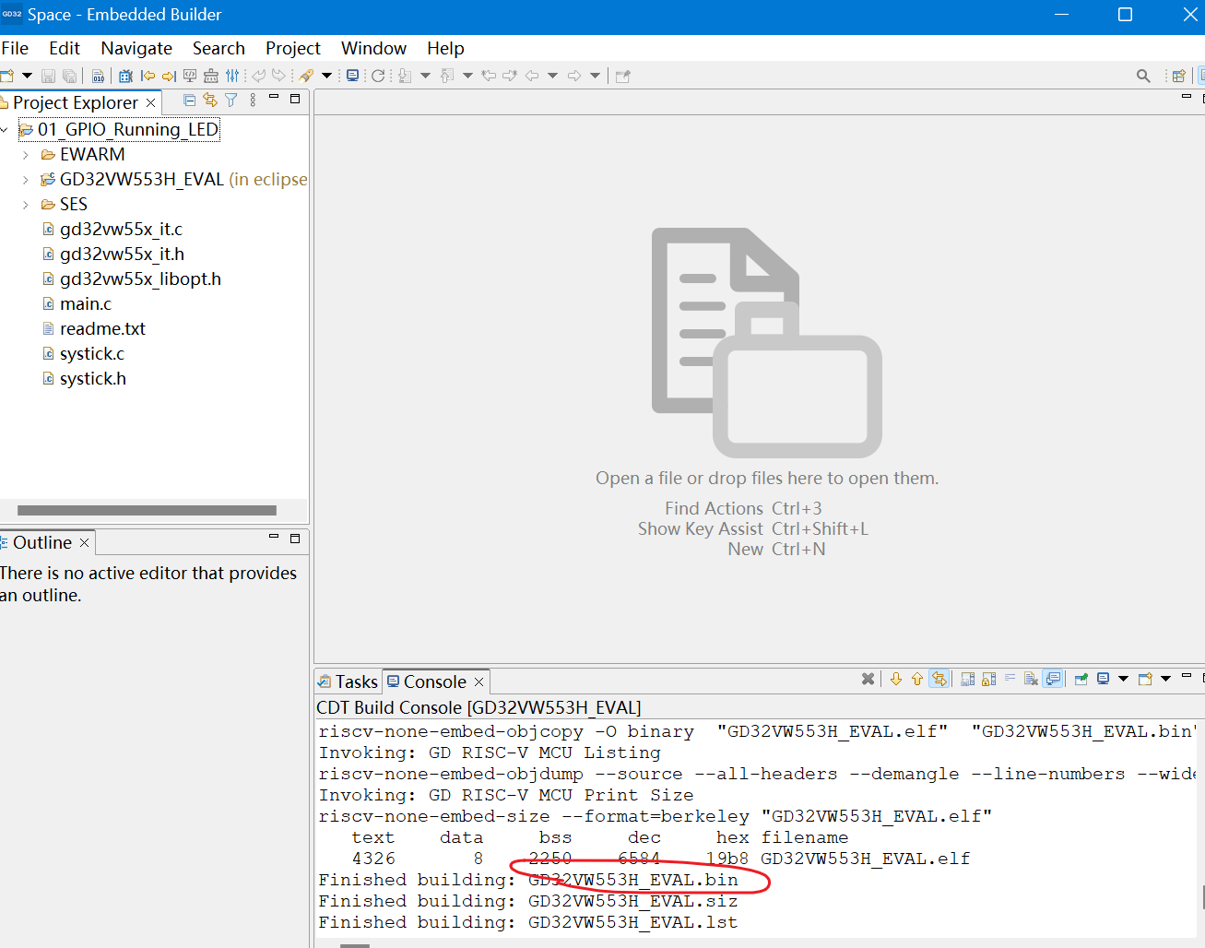
Task: Toggle bring console to top on build
Action: tap(1053, 680)
